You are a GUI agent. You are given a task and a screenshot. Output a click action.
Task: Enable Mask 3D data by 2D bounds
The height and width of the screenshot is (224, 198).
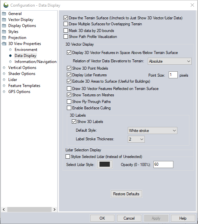(x=66, y=31)
